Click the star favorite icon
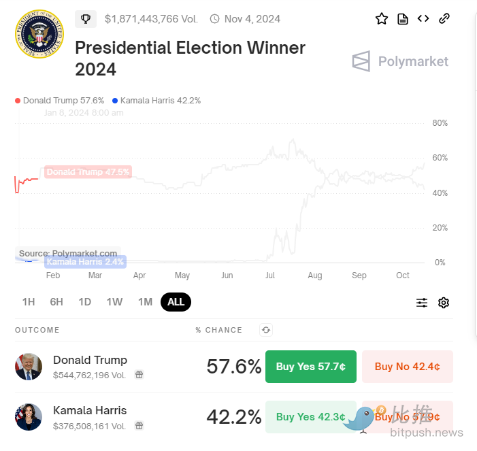The width and height of the screenshot is (477, 451). click(x=382, y=19)
